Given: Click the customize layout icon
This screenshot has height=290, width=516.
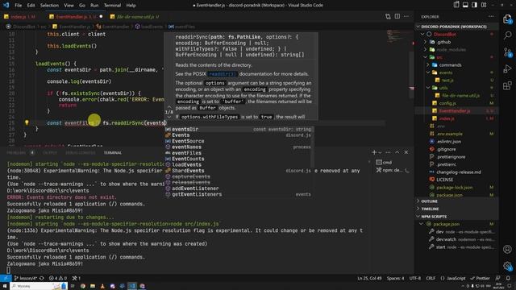Looking at the screenshot, I should pyautogui.click(x=484, y=5).
